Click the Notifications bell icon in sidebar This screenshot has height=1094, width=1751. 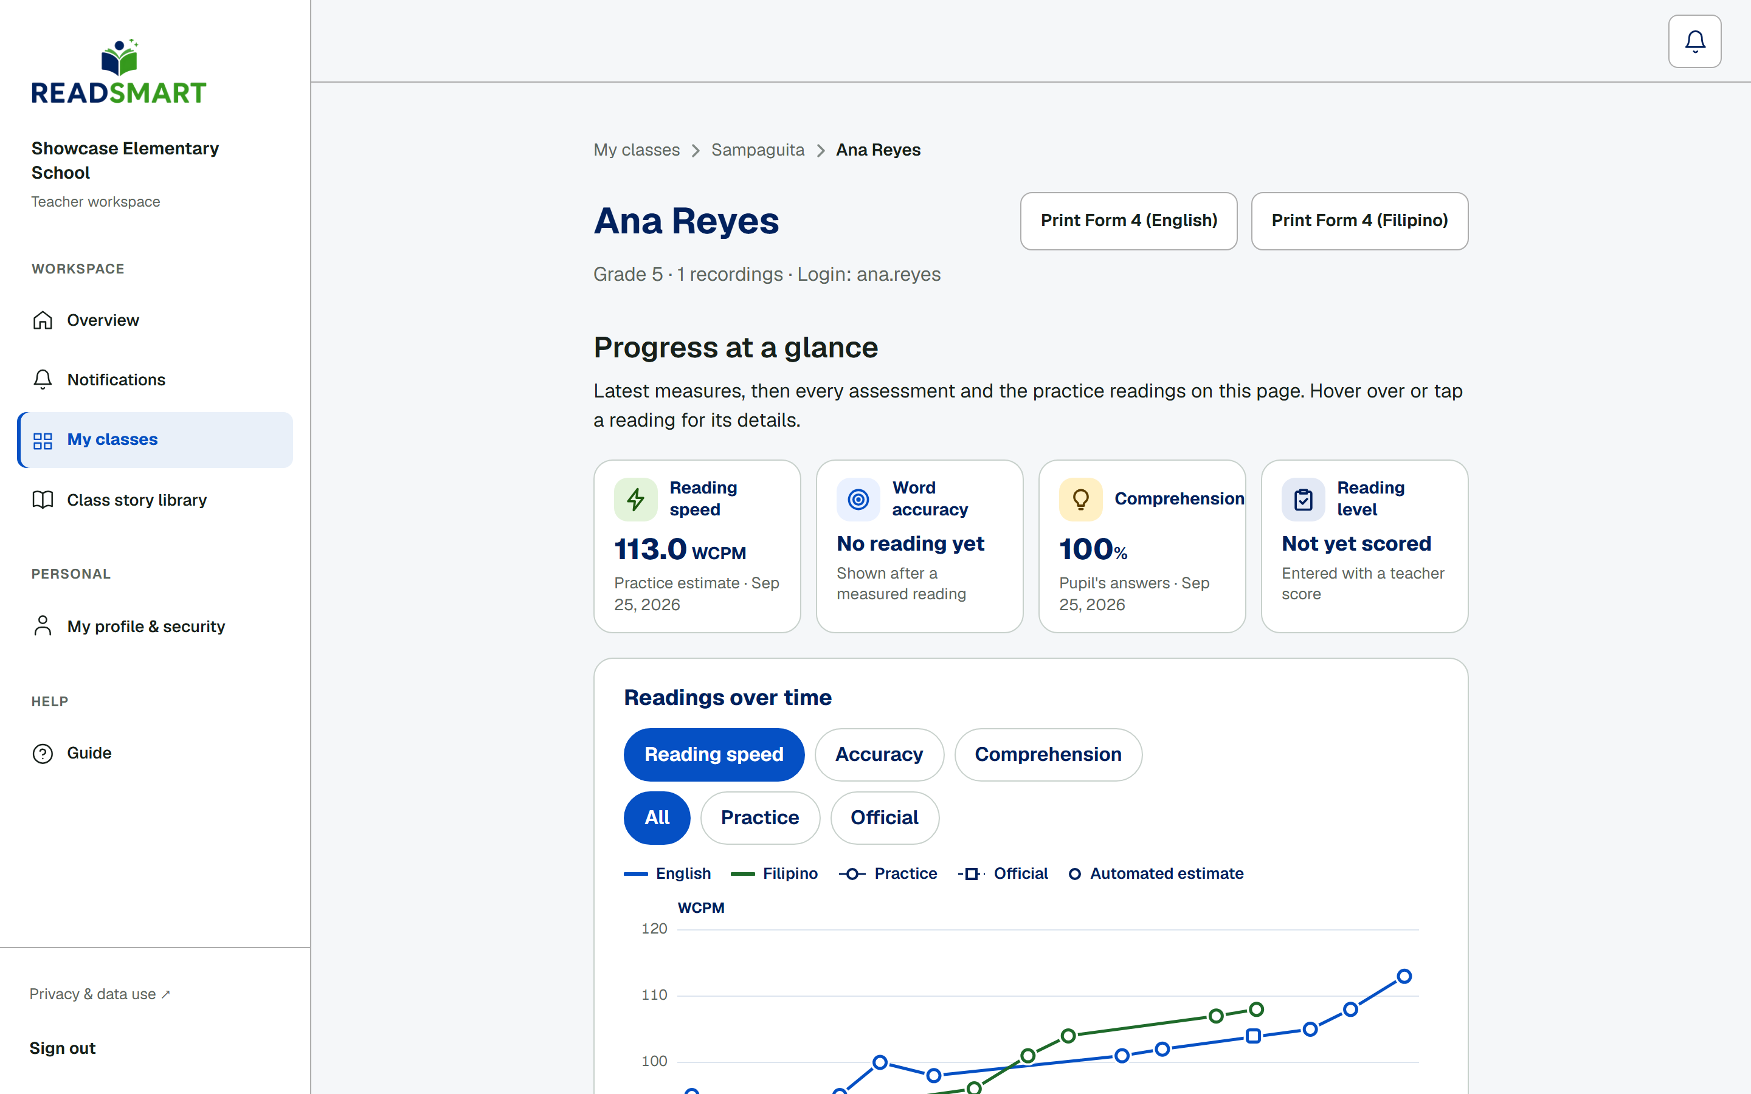(43, 380)
